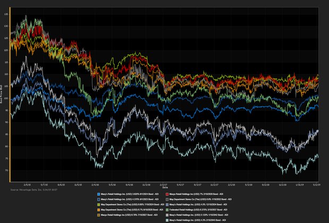Click the 11/3/16 date tick label
Image resolution: width=329 pixels, height=223 pixels.
(146, 185)
